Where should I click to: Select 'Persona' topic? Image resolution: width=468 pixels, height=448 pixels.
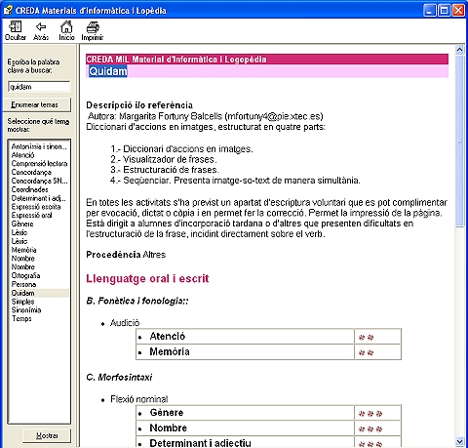23,284
